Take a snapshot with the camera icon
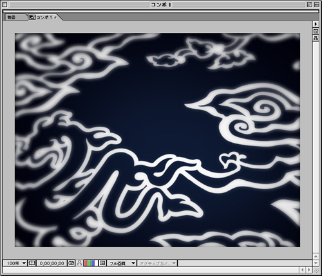Image resolution: width=322 pixels, height=276 pixels. 71,263
